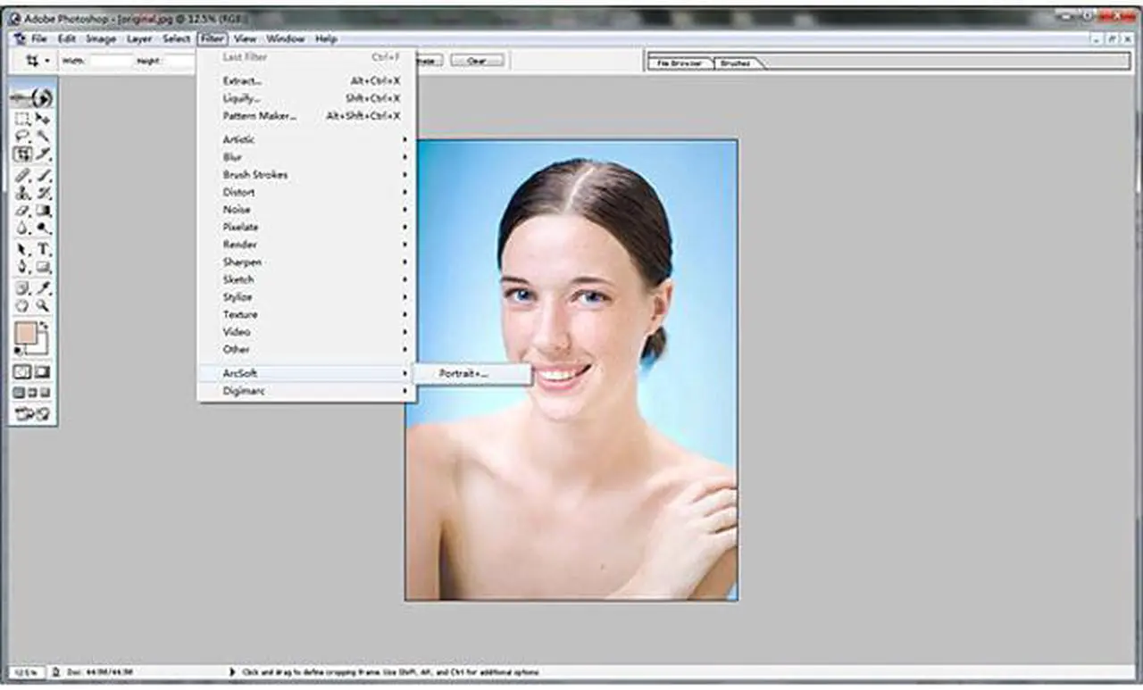Open the Help menu
1143x690 pixels.
(326, 39)
